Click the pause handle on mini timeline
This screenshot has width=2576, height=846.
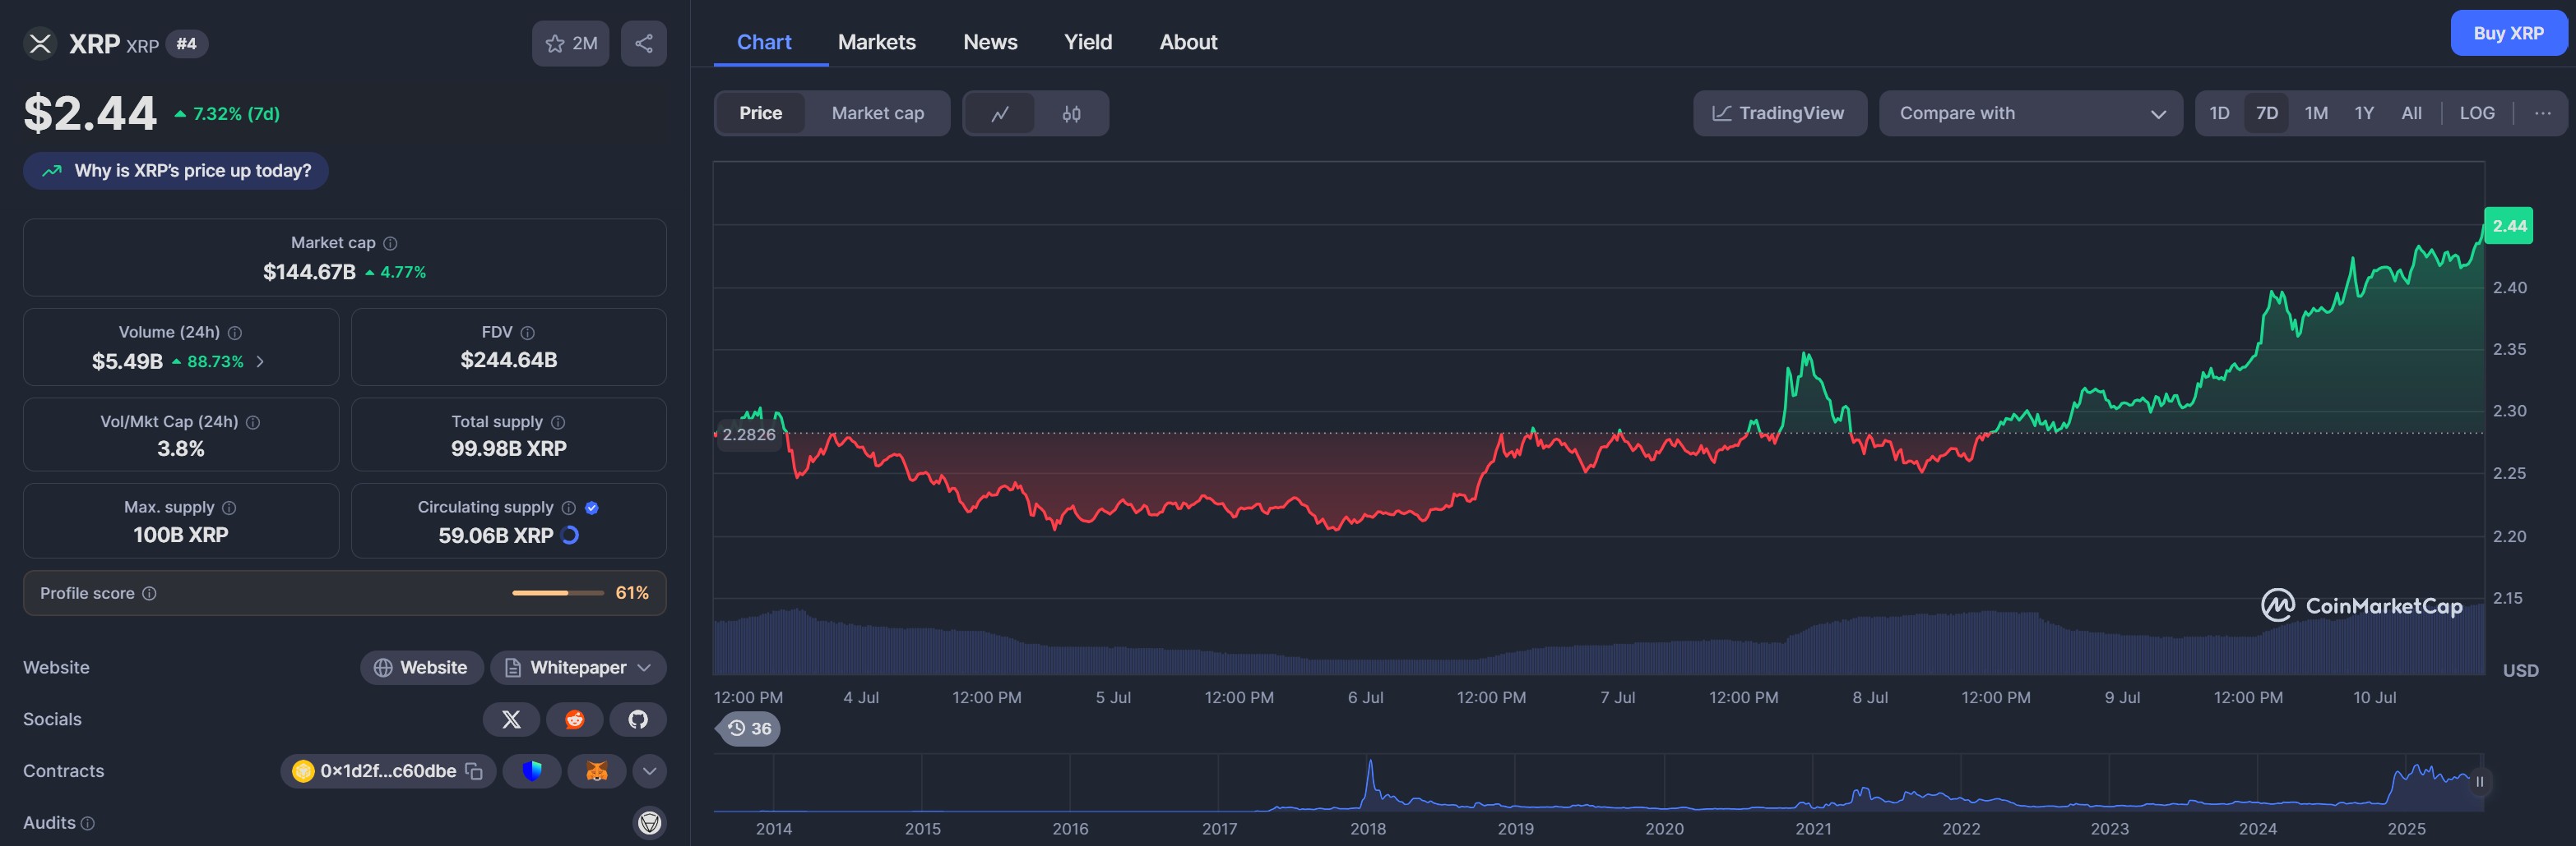(2479, 782)
